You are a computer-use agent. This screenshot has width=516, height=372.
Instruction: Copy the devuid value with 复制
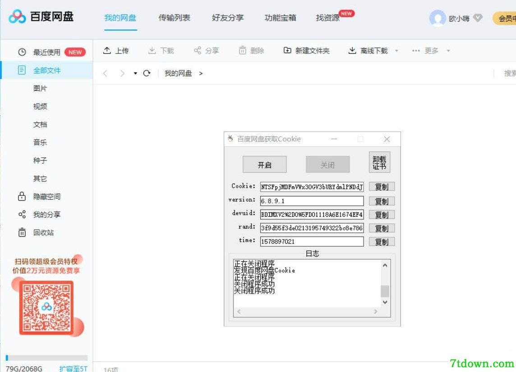[x=382, y=215]
